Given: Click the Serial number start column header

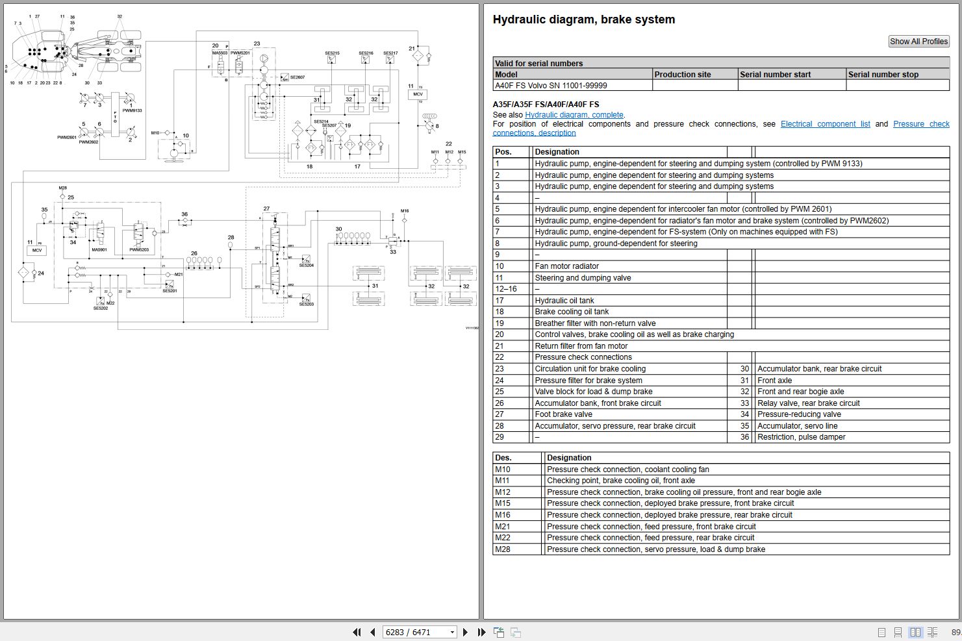Looking at the screenshot, I should (x=775, y=75).
